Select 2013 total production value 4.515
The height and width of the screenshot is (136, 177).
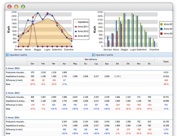pos(166,73)
